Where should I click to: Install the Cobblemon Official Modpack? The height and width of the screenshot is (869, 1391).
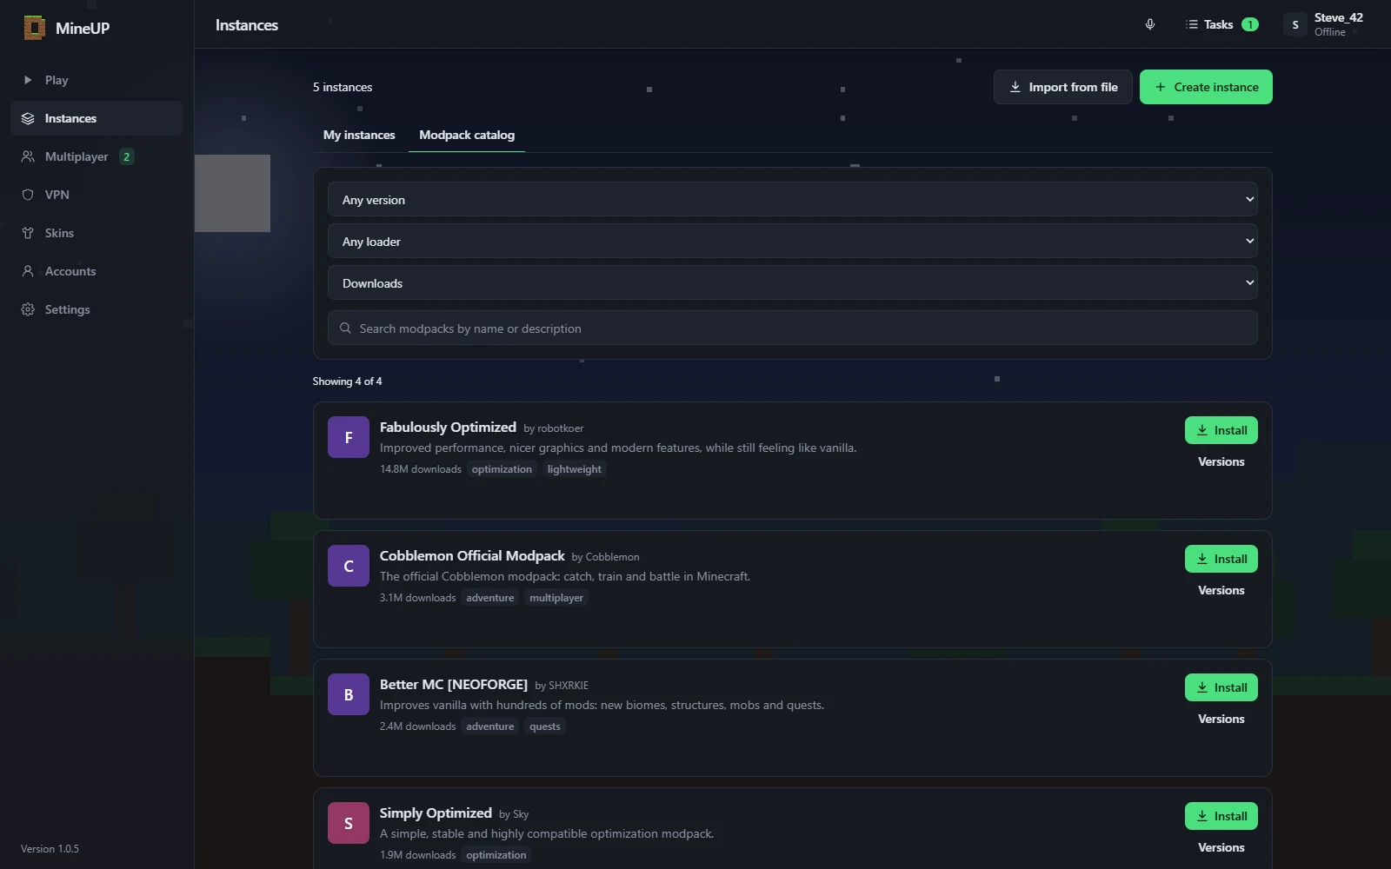1221,559
